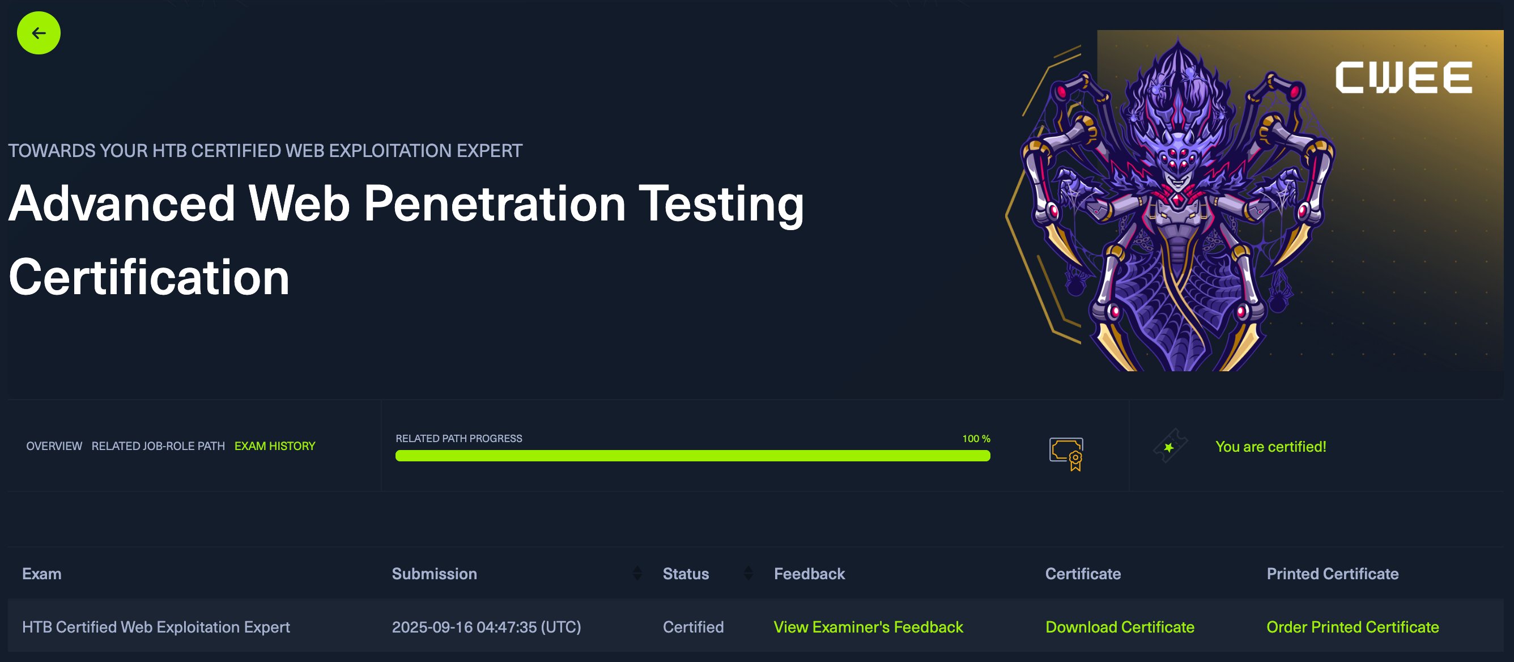Click the You are certified! text
Image resolution: width=1514 pixels, height=662 pixels.
pyautogui.click(x=1271, y=447)
